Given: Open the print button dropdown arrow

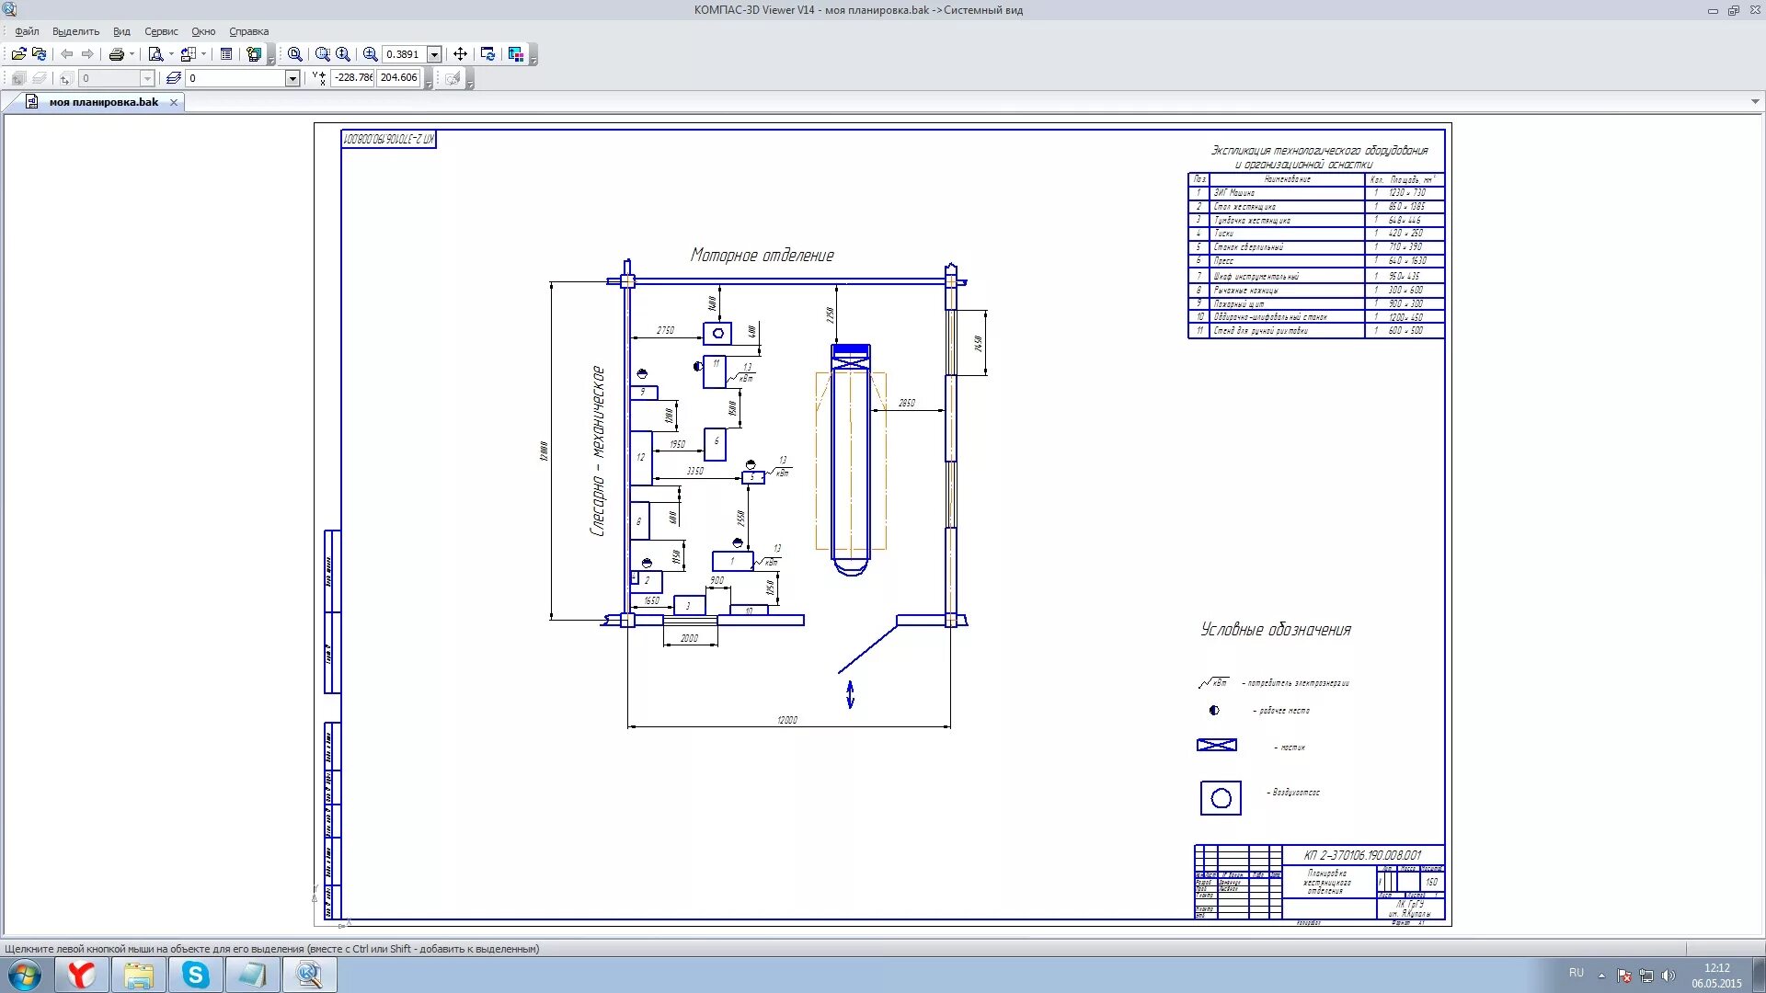Looking at the screenshot, I should pyautogui.click(x=132, y=54).
